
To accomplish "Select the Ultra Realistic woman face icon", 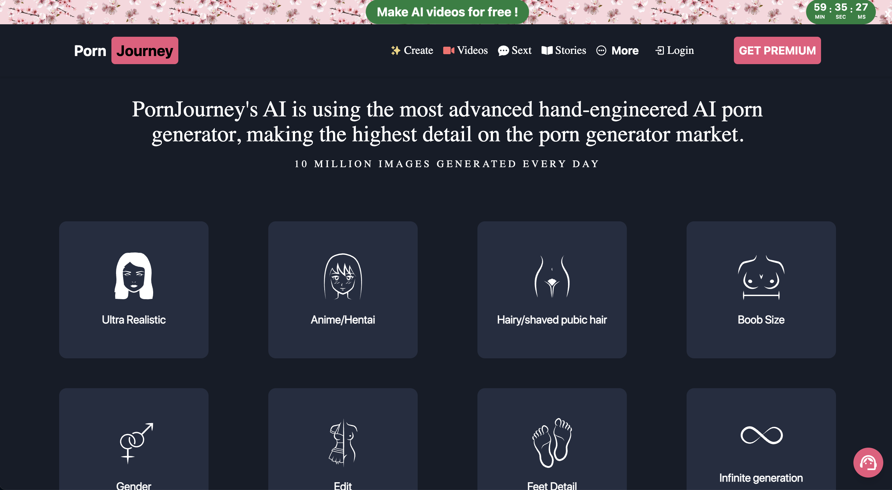I will coord(134,276).
